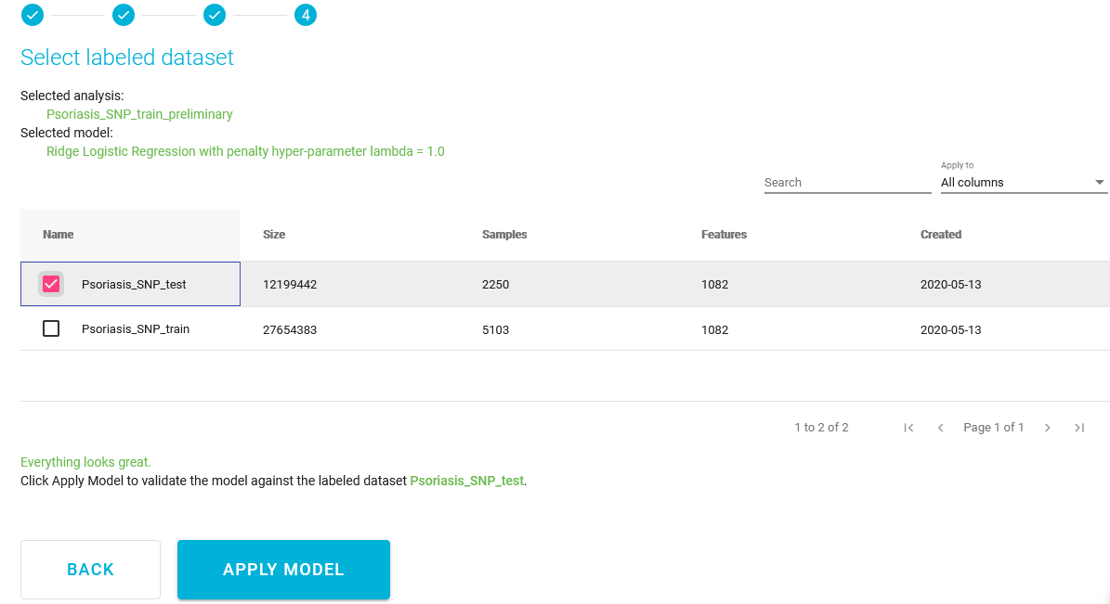
Task: Go to first page of table
Action: pos(908,427)
